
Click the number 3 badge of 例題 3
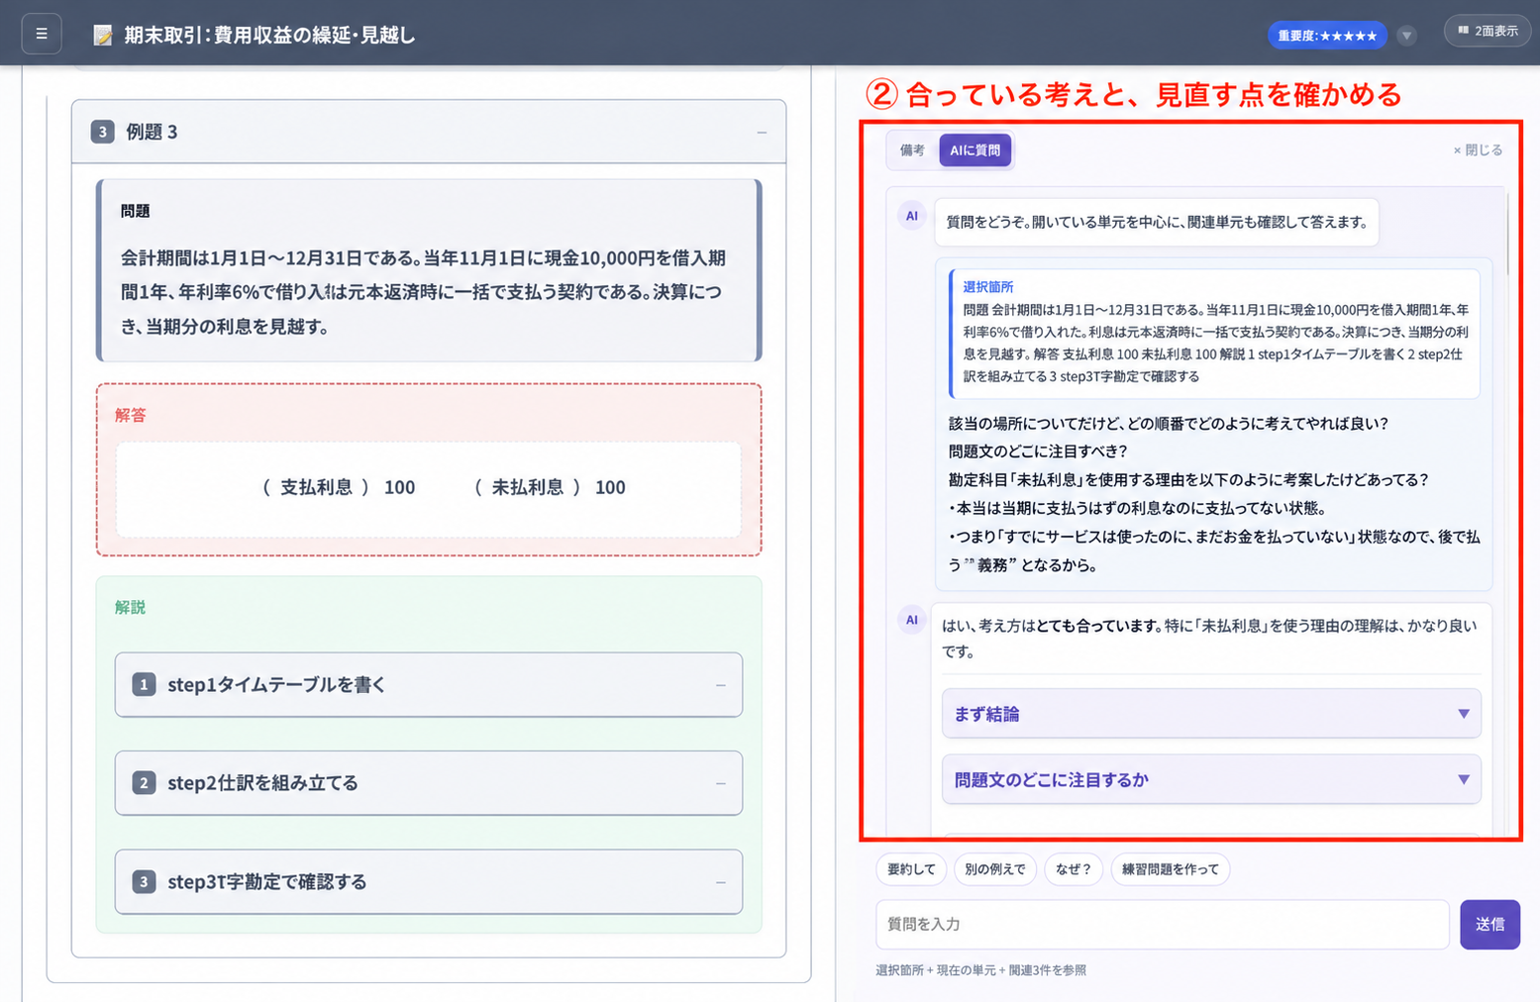tap(102, 132)
